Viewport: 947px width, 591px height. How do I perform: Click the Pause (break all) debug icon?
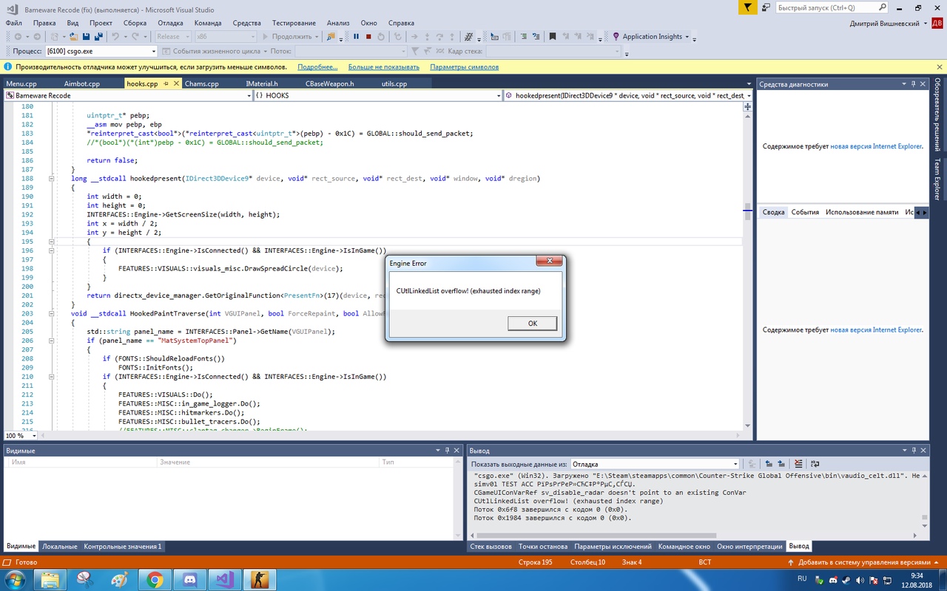pyautogui.click(x=356, y=36)
